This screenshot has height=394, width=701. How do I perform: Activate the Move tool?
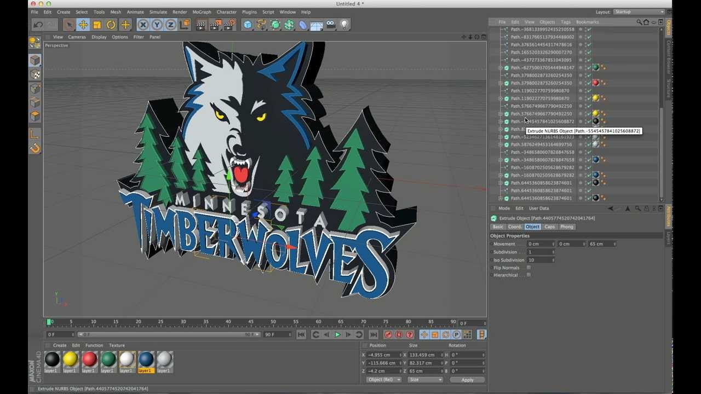[83, 25]
